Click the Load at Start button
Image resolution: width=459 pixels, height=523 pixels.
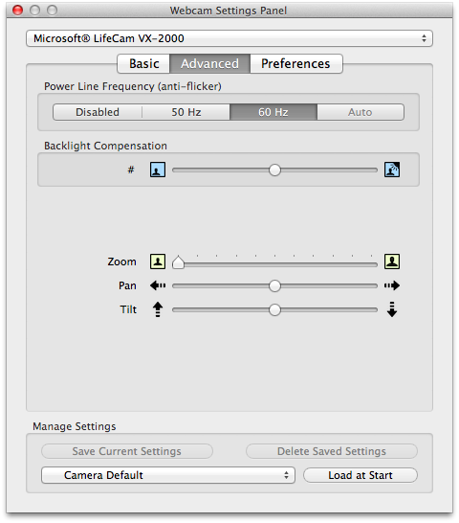361,475
